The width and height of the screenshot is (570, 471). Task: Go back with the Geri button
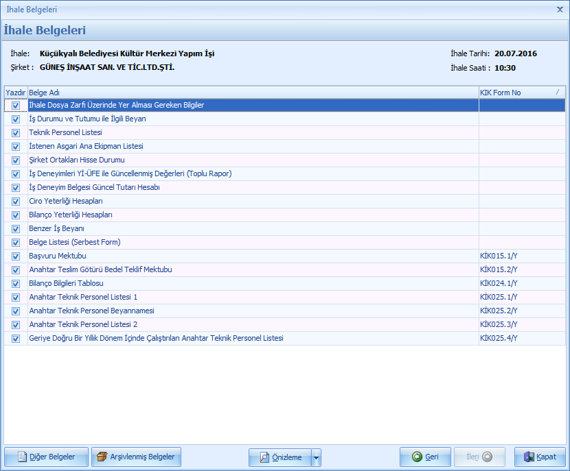pyautogui.click(x=425, y=457)
